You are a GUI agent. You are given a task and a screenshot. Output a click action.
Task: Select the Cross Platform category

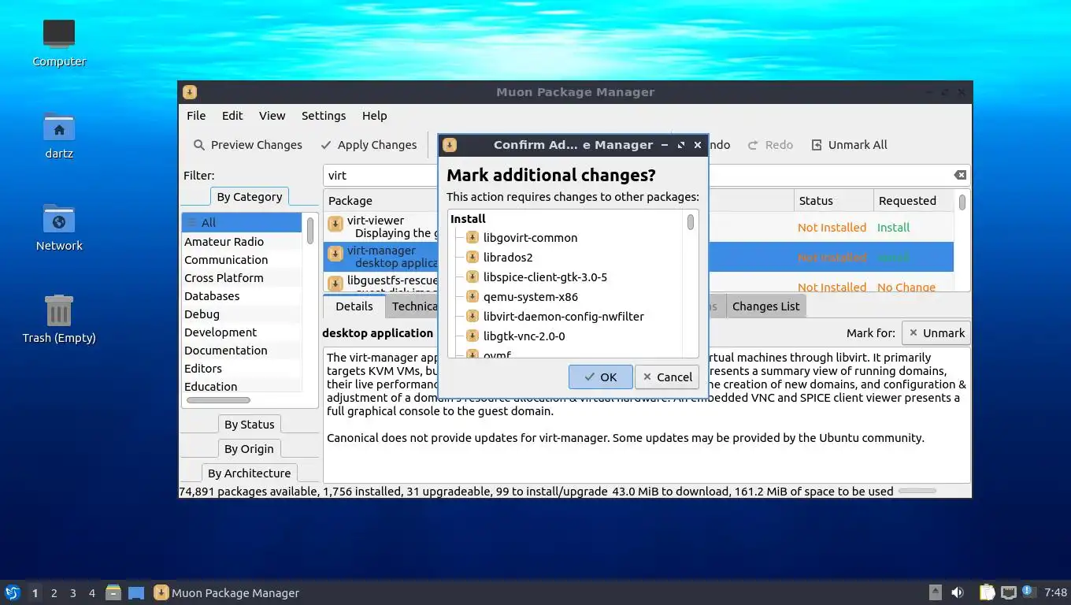[242, 278]
